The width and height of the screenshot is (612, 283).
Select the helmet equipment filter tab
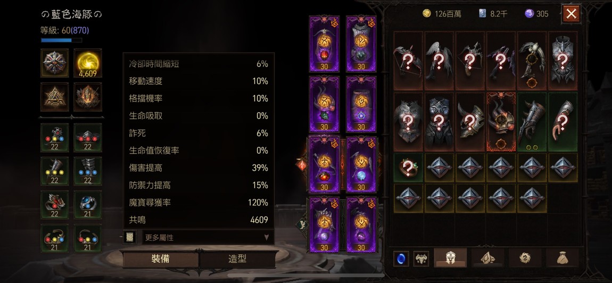pos(450,258)
